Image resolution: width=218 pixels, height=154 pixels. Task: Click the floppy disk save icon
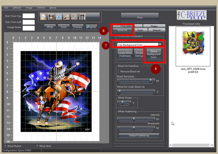[51, 17]
